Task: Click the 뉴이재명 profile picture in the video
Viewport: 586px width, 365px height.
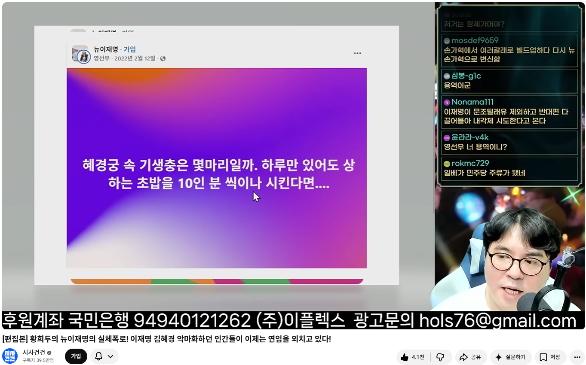Action: pos(80,54)
